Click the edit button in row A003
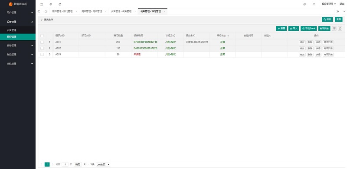The image size is (347, 169). tap(302, 55)
